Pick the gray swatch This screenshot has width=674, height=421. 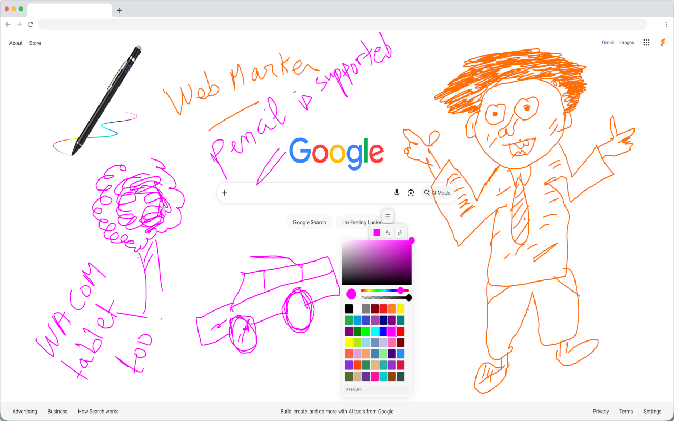coord(366,308)
